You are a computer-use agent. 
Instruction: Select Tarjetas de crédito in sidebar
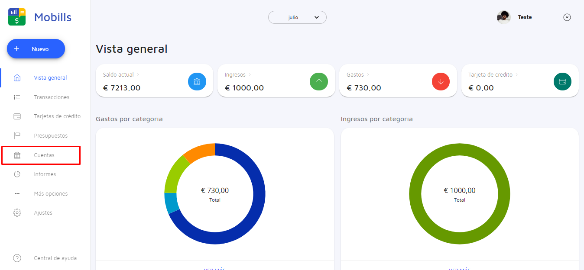click(x=57, y=116)
